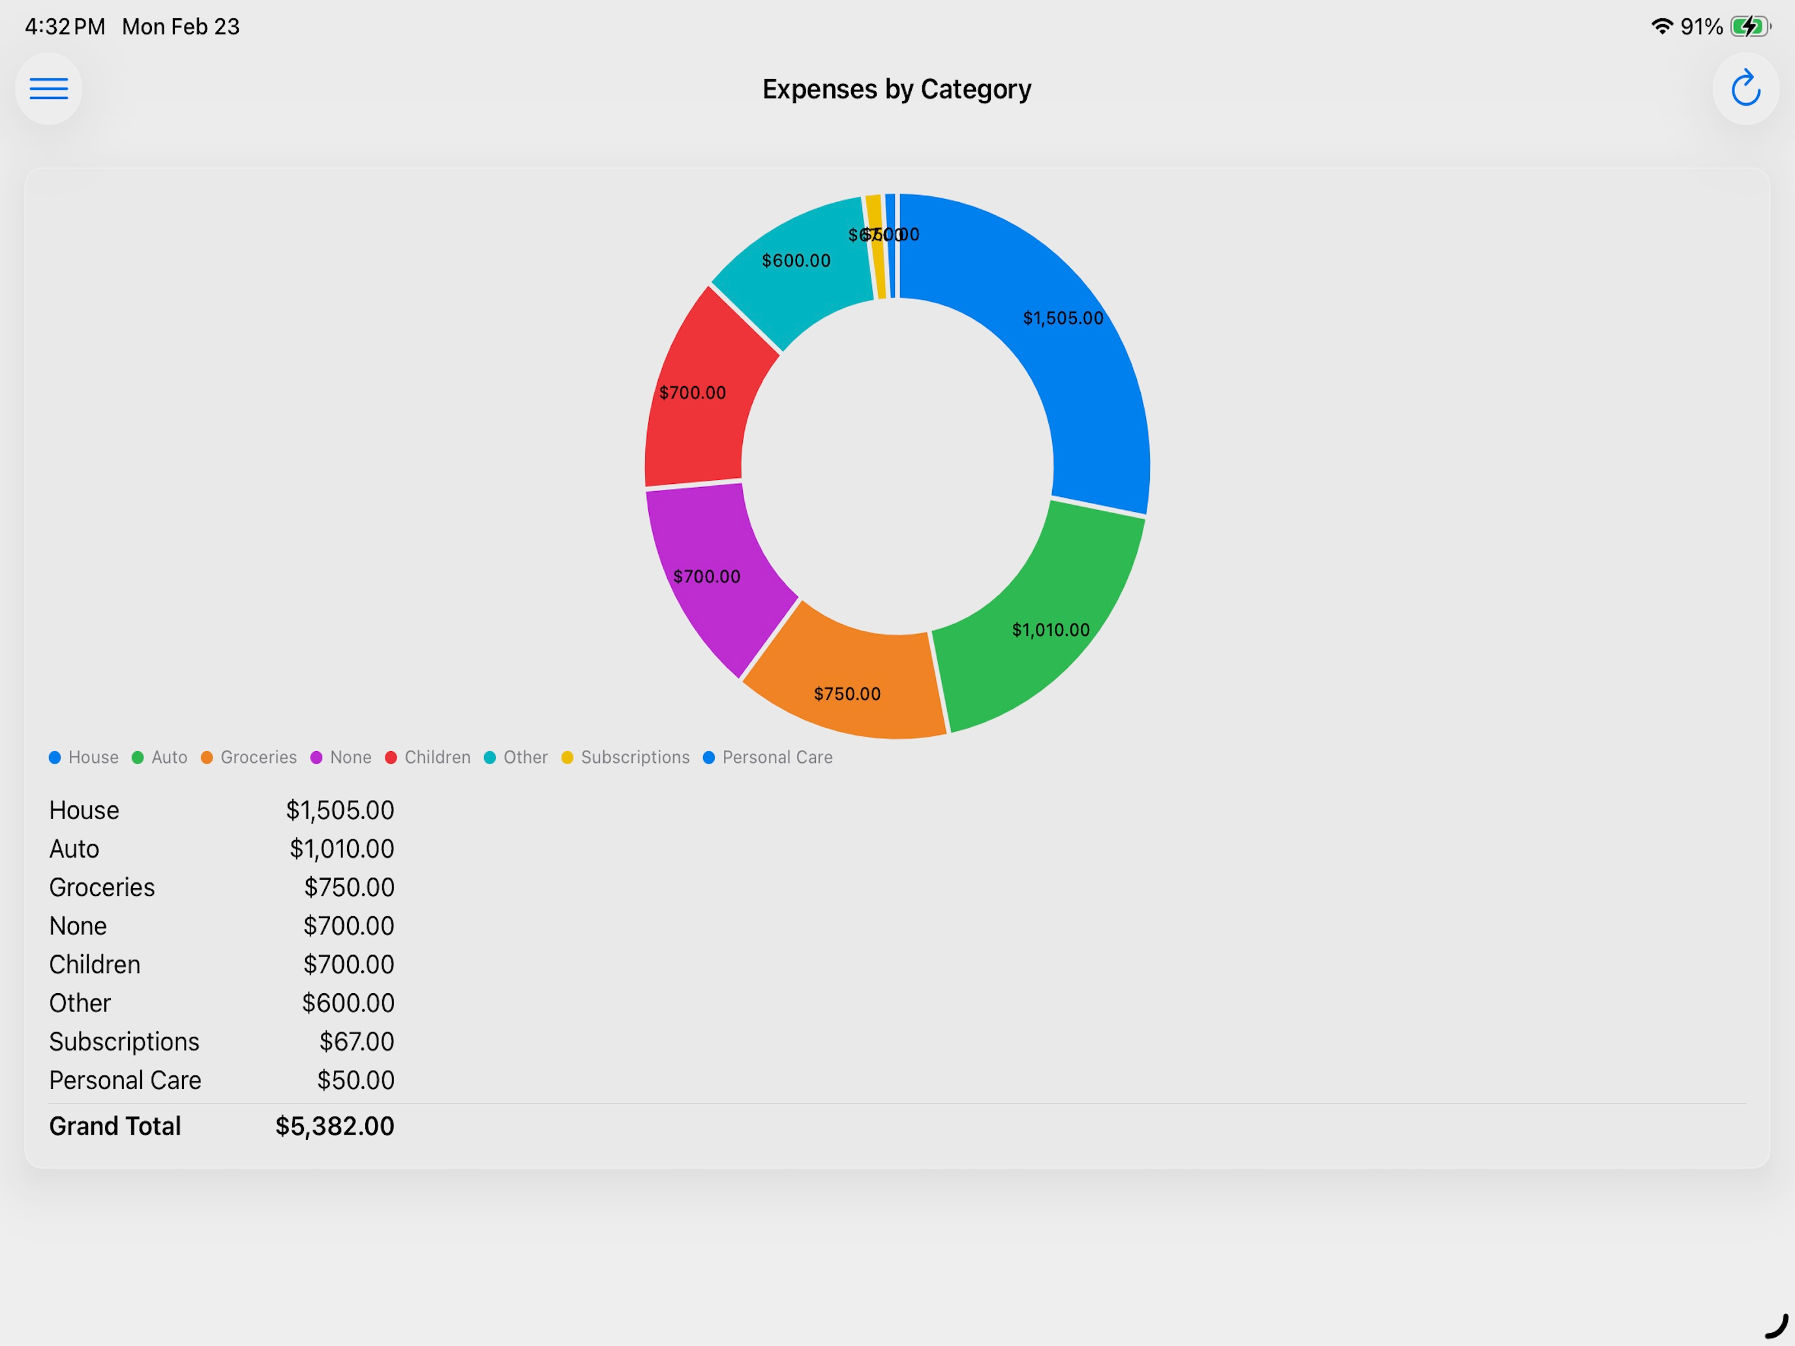Click the $50.00 amount in the table
The height and width of the screenshot is (1346, 1795).
(x=355, y=1080)
